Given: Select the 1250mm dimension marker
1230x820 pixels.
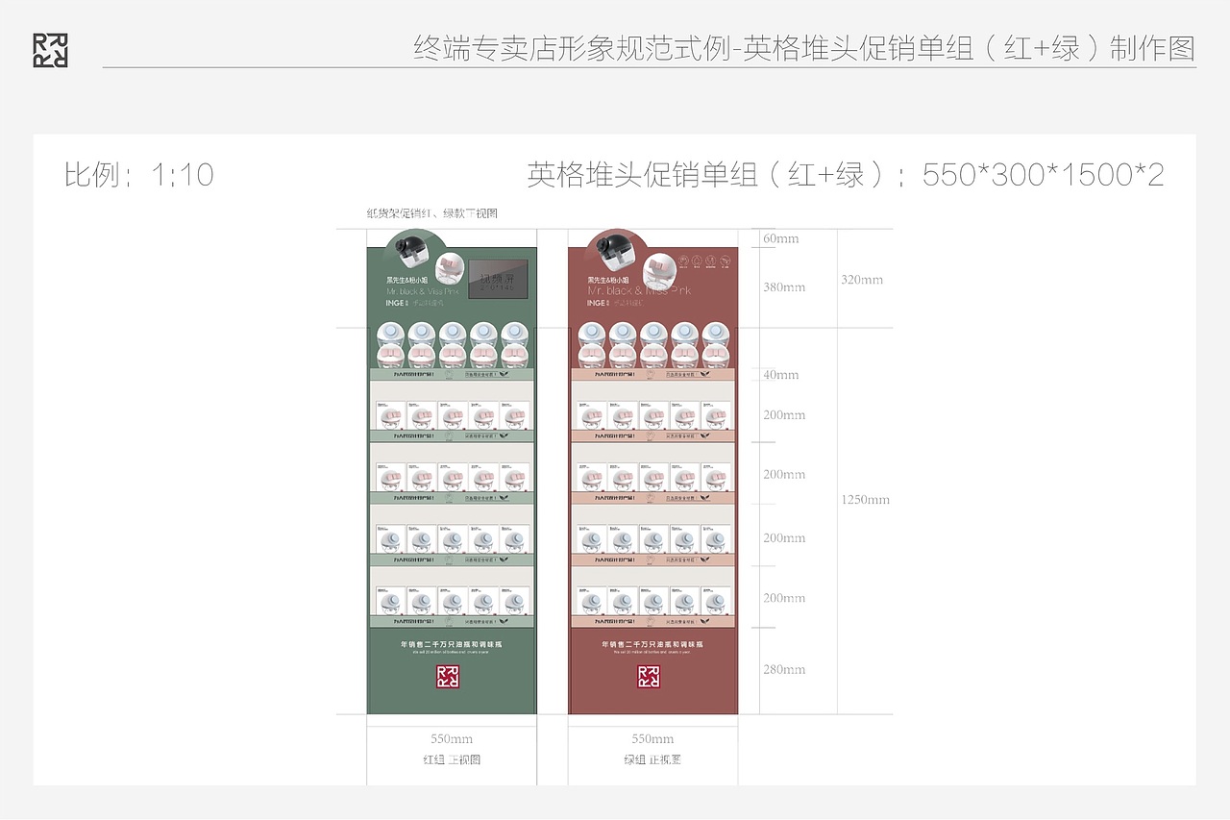Looking at the screenshot, I should (x=864, y=500).
